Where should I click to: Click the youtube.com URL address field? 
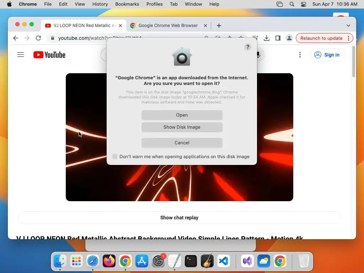click(100, 38)
